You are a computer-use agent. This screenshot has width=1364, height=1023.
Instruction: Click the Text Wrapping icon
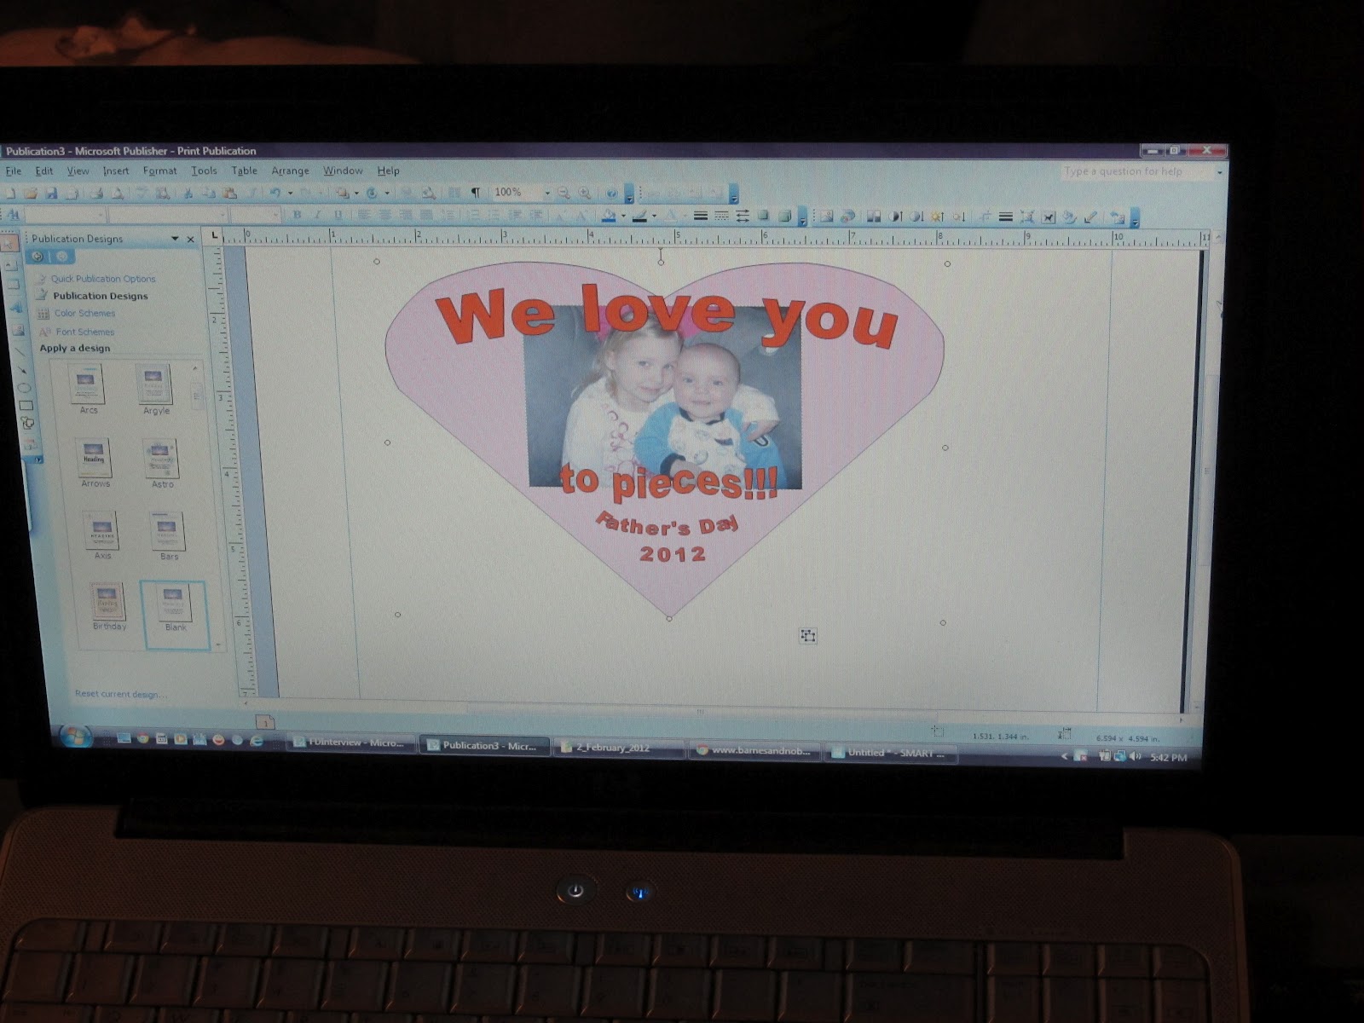pyautogui.click(x=1048, y=217)
